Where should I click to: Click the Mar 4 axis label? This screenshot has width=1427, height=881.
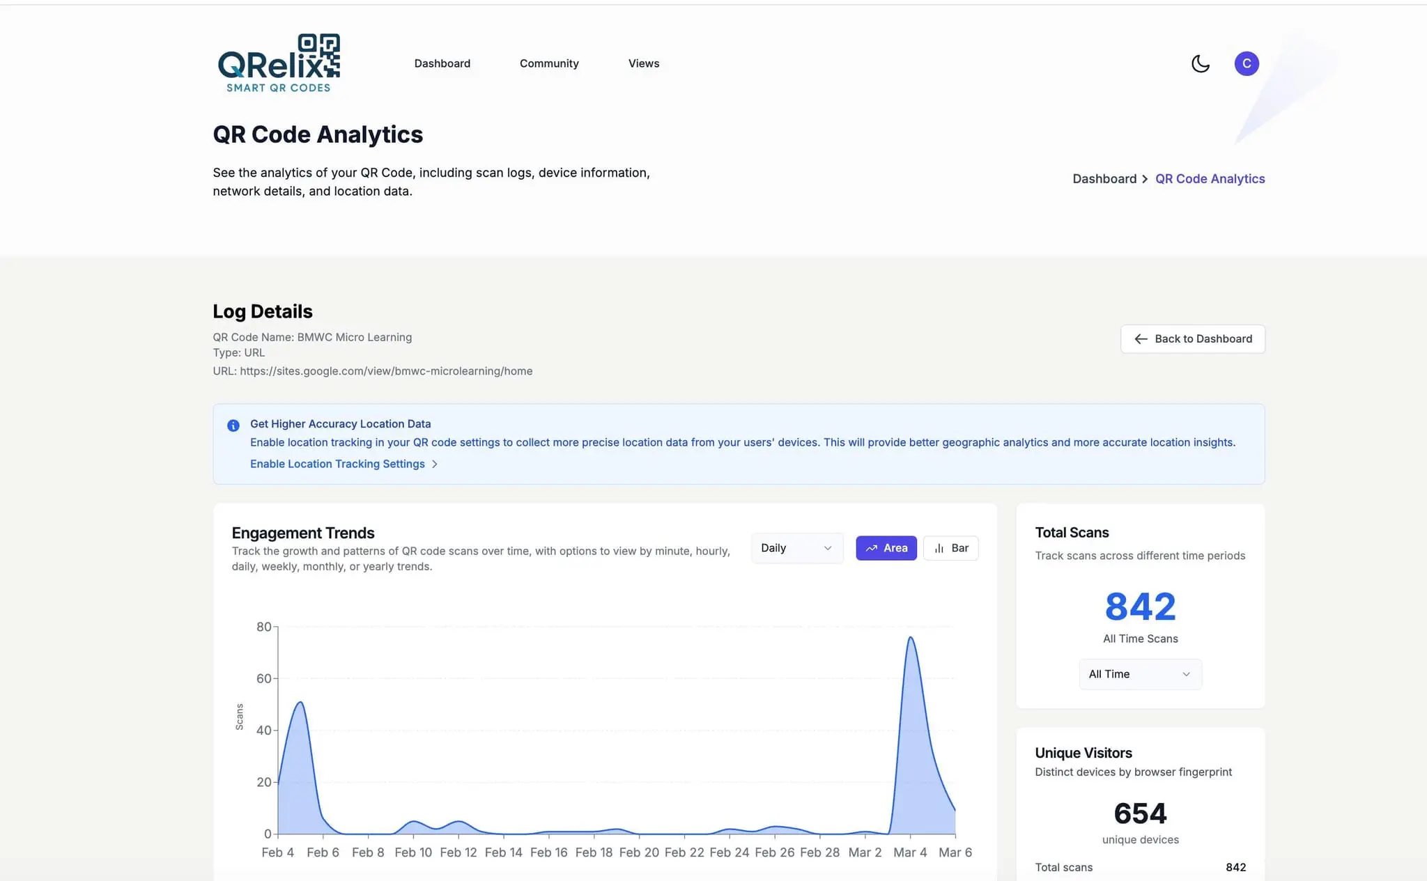tap(910, 852)
